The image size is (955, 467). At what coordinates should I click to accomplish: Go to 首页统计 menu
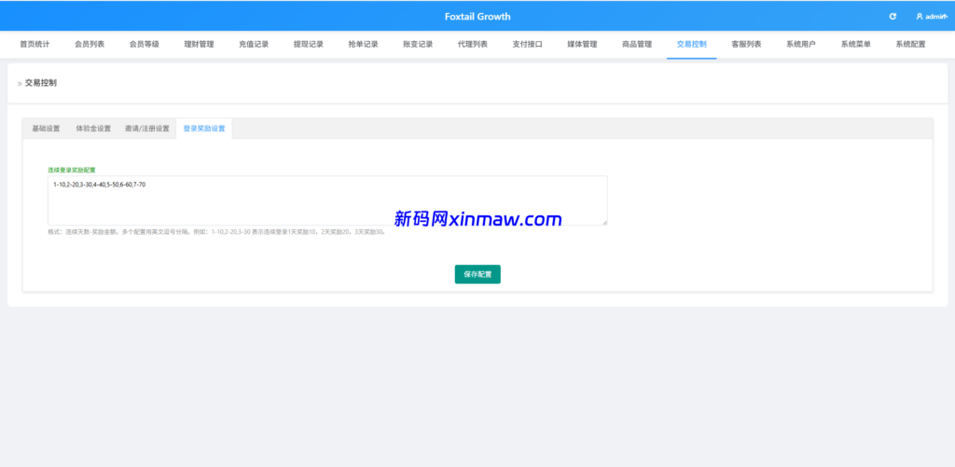pos(35,45)
